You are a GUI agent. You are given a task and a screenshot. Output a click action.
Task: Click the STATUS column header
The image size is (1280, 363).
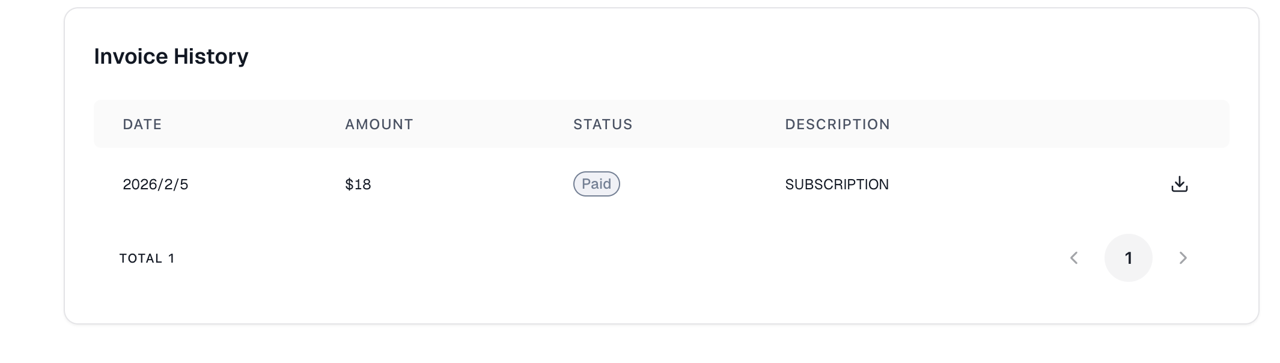(603, 124)
